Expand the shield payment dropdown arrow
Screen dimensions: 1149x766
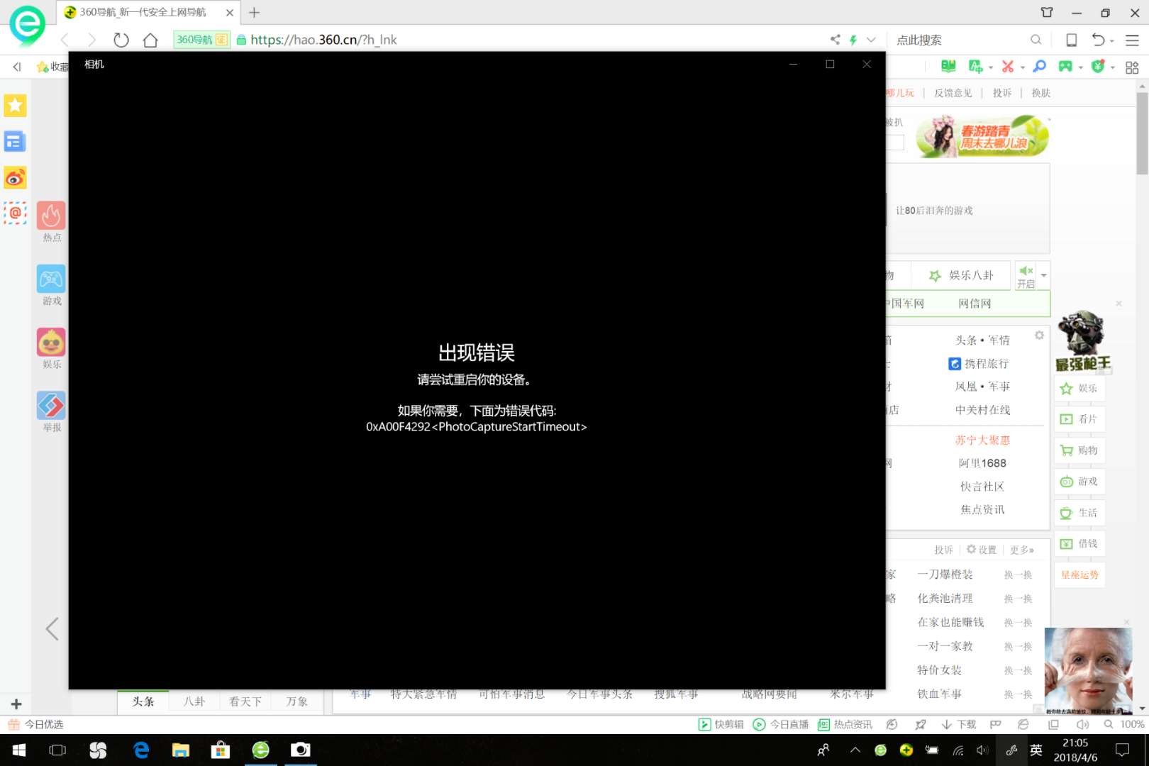pyautogui.click(x=1113, y=67)
